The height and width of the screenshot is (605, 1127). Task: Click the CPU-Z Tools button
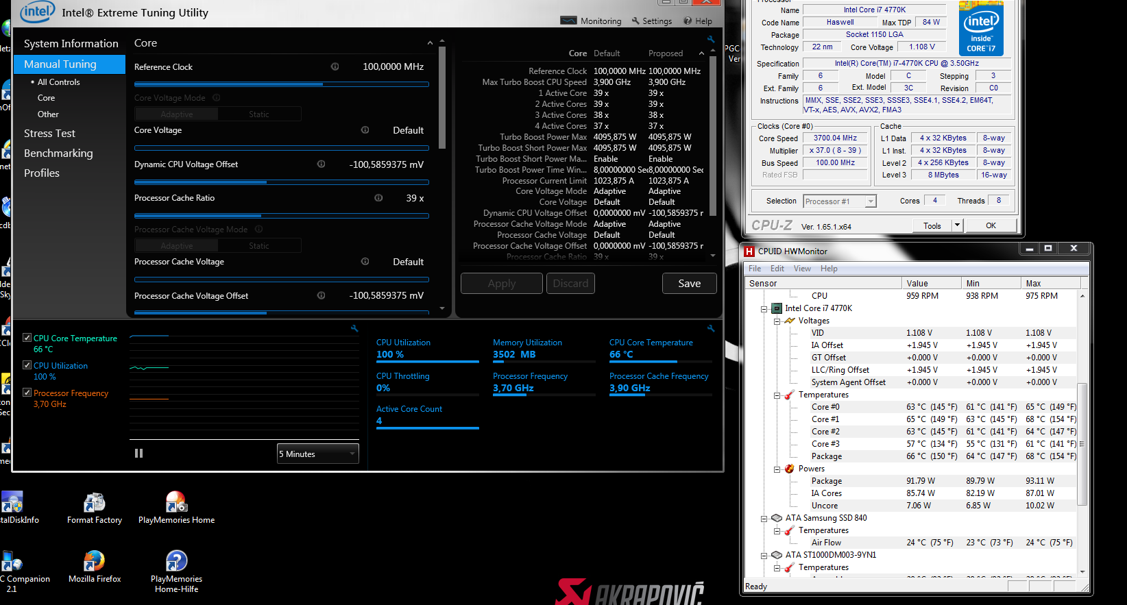932,225
